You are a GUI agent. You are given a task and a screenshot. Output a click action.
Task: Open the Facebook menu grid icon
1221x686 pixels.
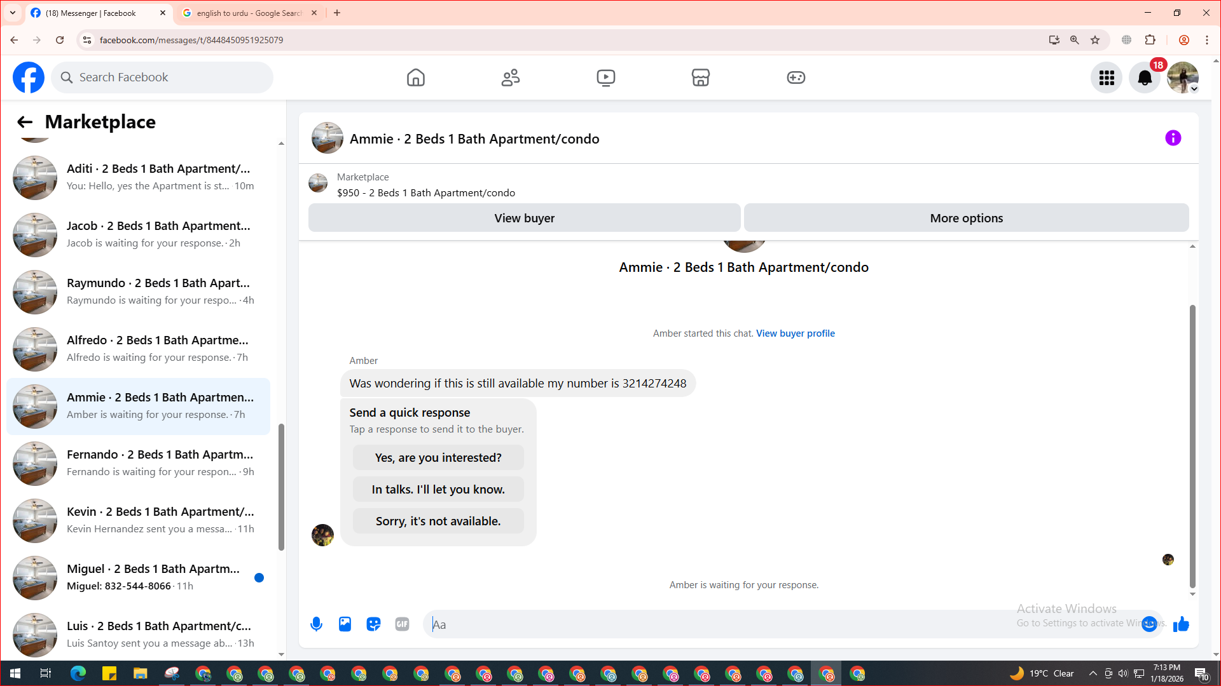coord(1107,77)
